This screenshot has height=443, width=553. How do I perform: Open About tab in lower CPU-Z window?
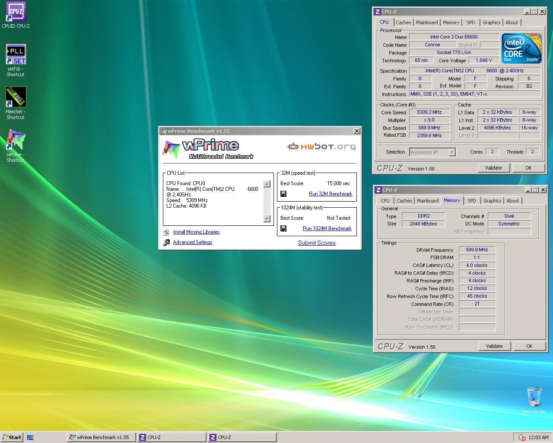513,201
